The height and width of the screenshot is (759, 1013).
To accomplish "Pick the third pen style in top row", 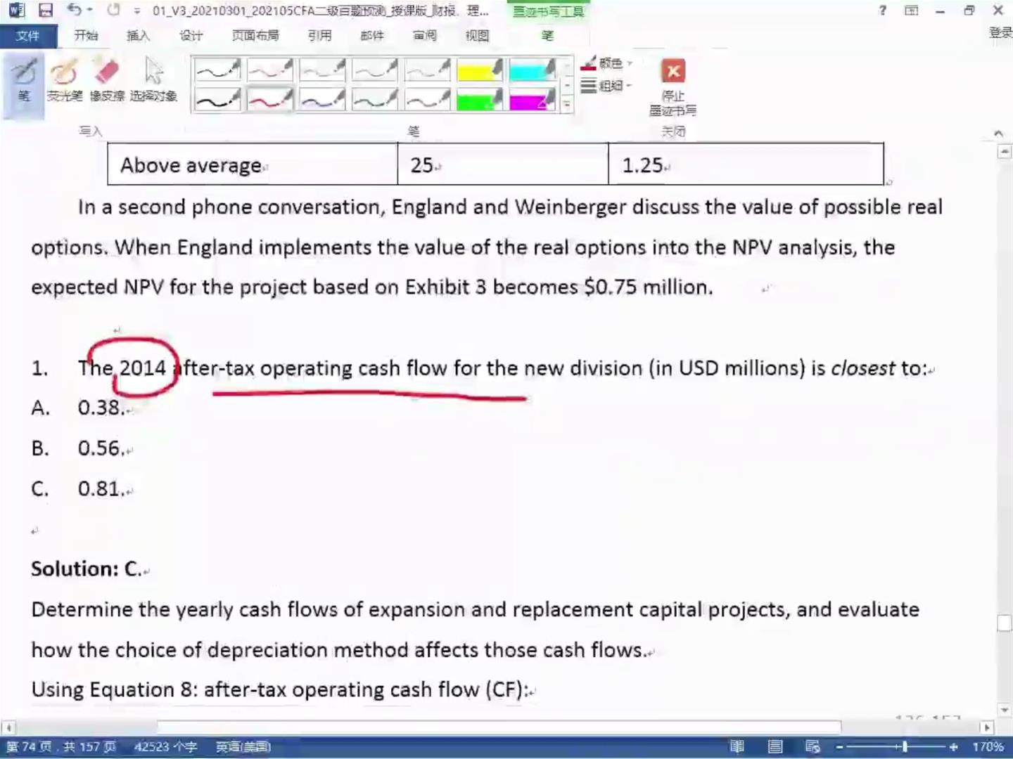I will pyautogui.click(x=322, y=70).
